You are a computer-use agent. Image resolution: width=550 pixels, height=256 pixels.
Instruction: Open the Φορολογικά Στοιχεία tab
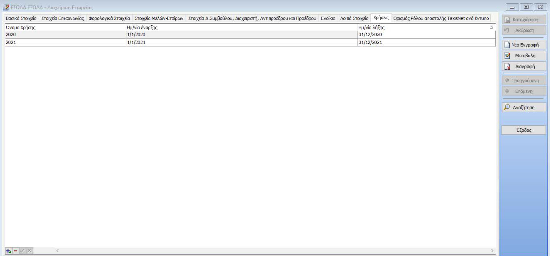click(109, 18)
